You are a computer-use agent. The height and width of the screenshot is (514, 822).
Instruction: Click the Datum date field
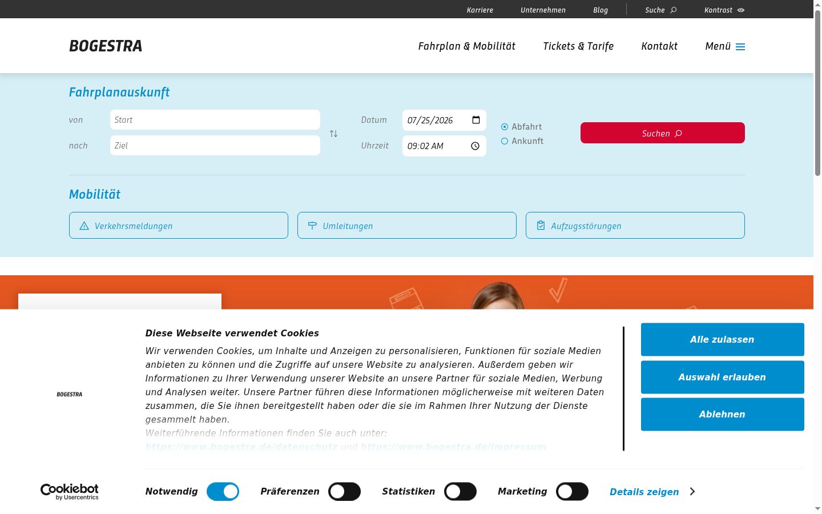pyautogui.click(x=444, y=121)
